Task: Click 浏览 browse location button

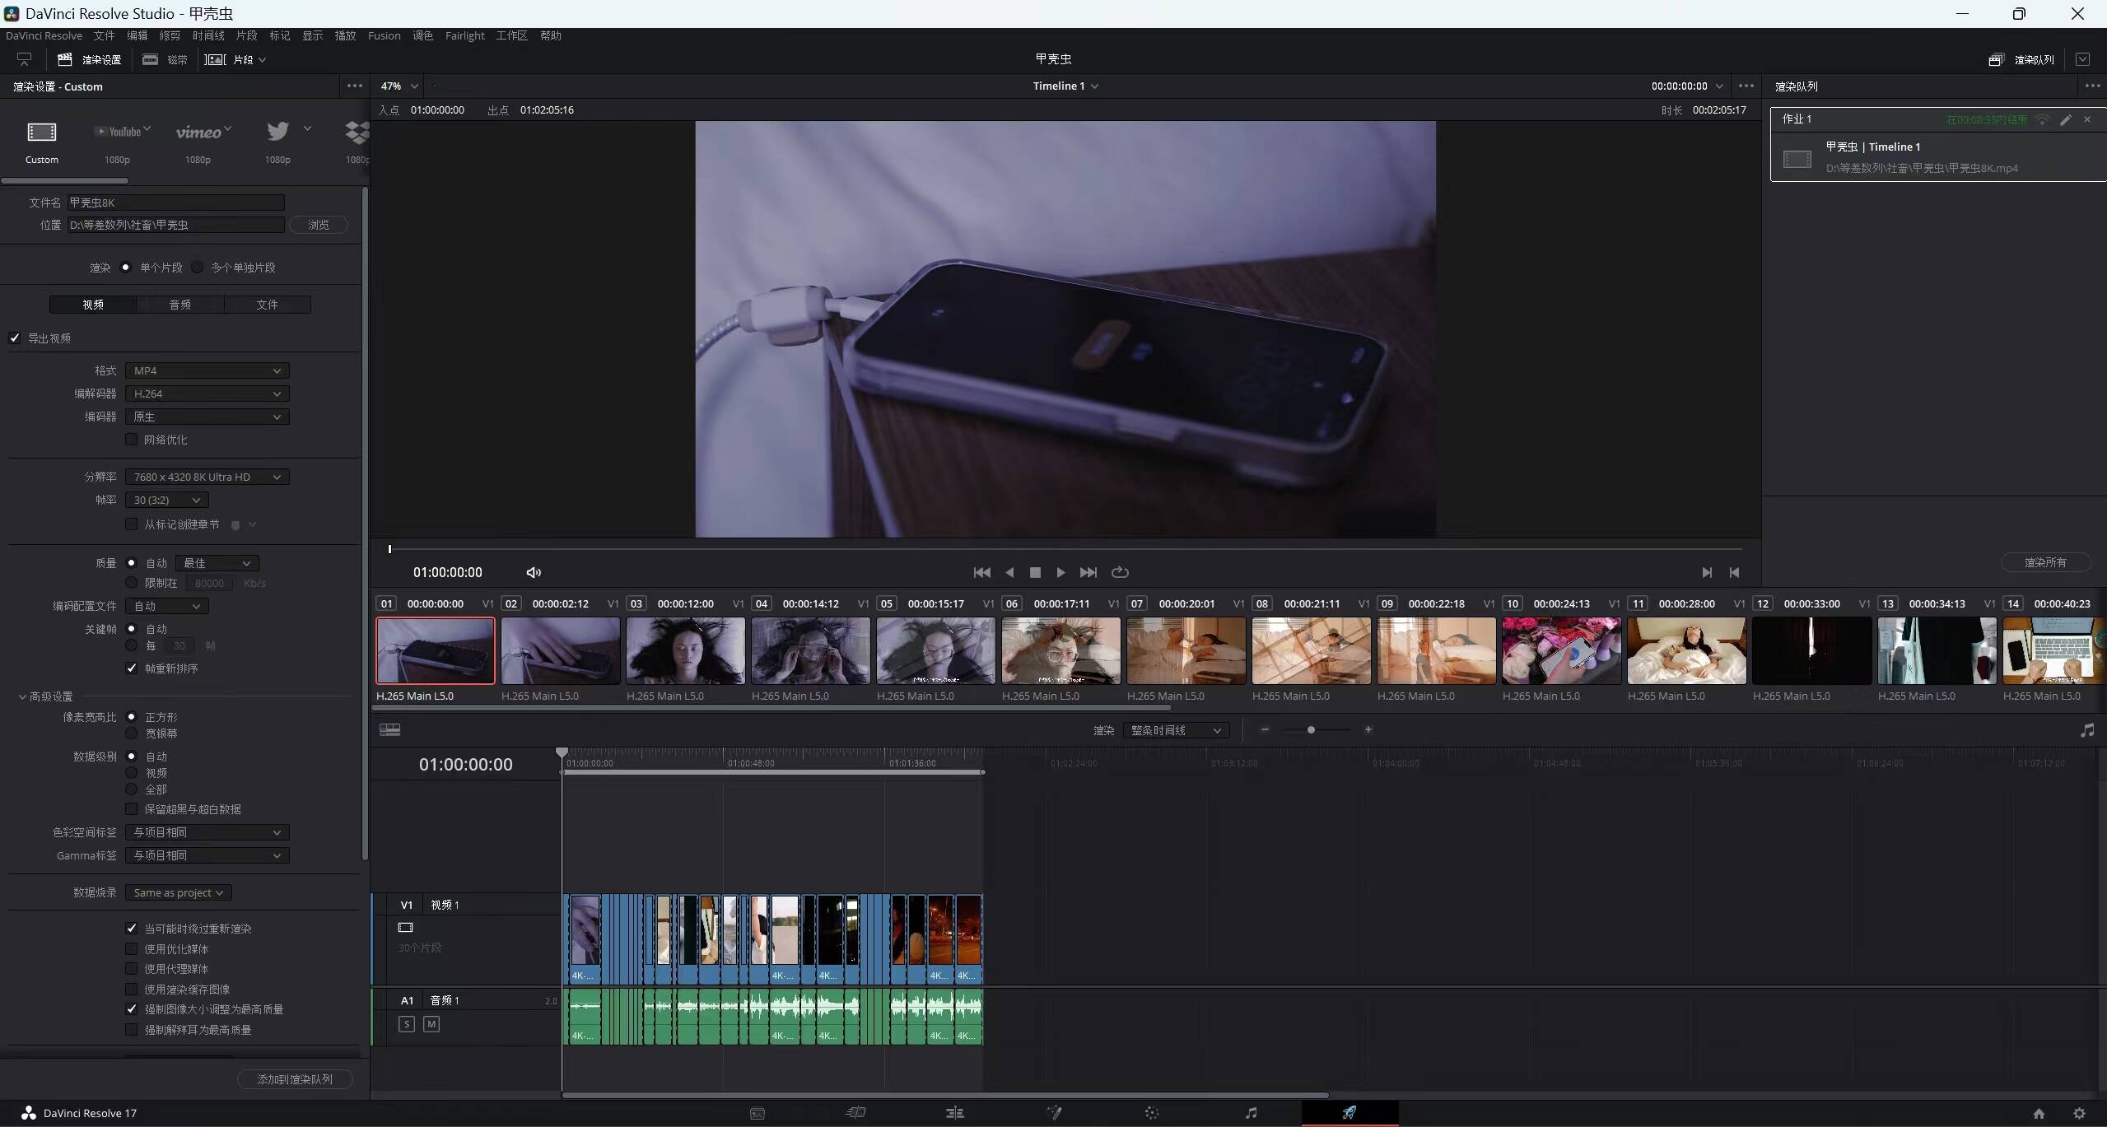Action: coord(318,225)
